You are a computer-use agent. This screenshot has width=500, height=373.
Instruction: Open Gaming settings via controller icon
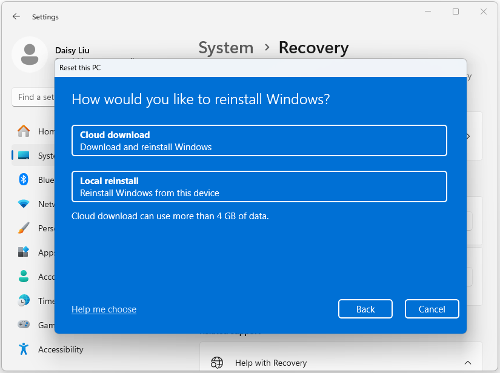click(x=24, y=325)
